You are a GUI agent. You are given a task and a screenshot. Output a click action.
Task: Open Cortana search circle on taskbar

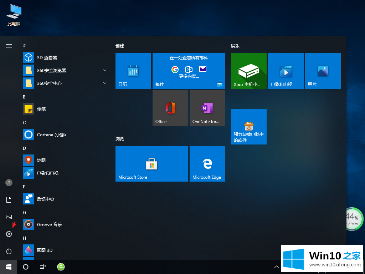26,267
